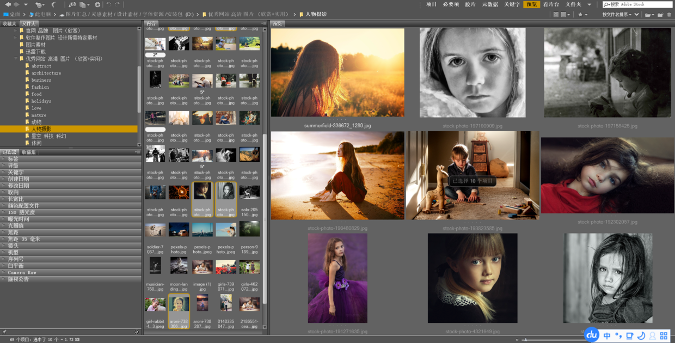Rotate the image counterclockwise
Image resolution: width=675 pixels, height=343 pixels.
coord(108,4)
